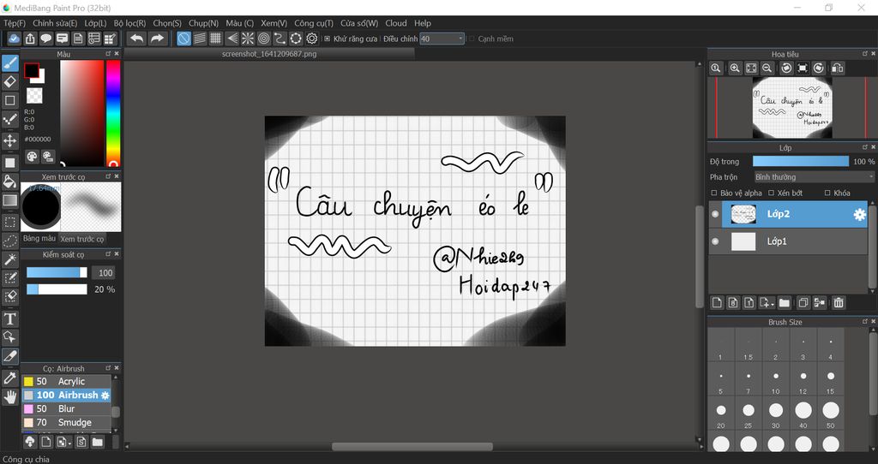Adjust the rainbow hue bar
The width and height of the screenshot is (878, 464).
coord(113,114)
